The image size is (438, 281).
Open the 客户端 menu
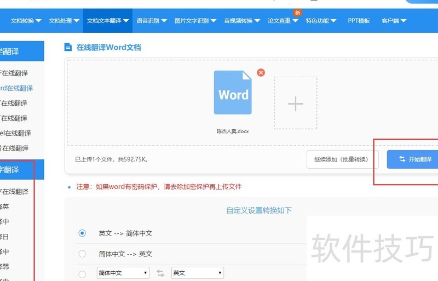click(x=394, y=21)
